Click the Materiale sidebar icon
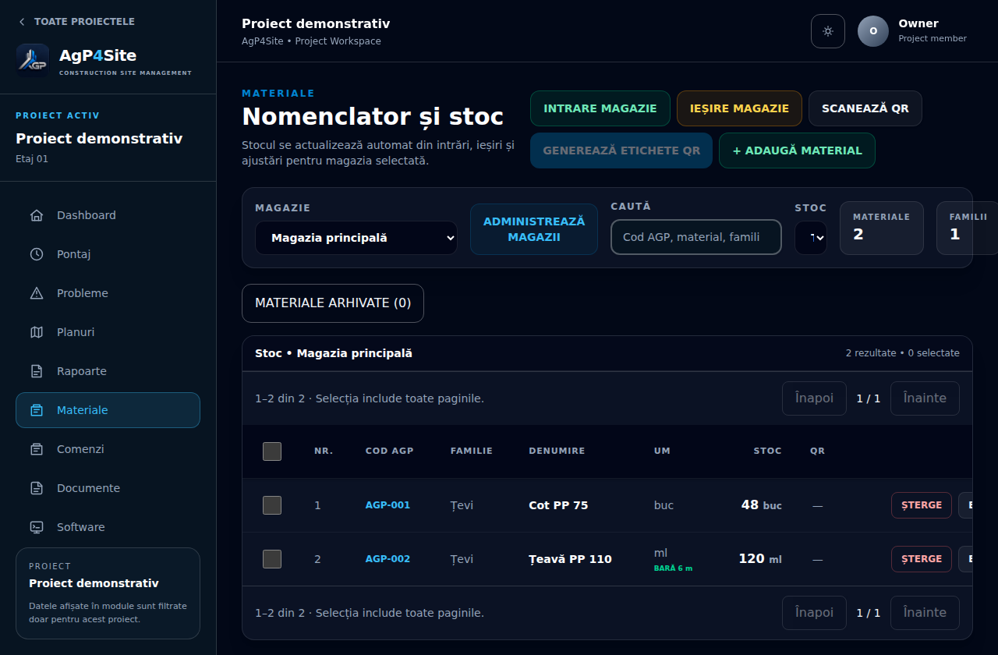The width and height of the screenshot is (998, 655). point(37,410)
